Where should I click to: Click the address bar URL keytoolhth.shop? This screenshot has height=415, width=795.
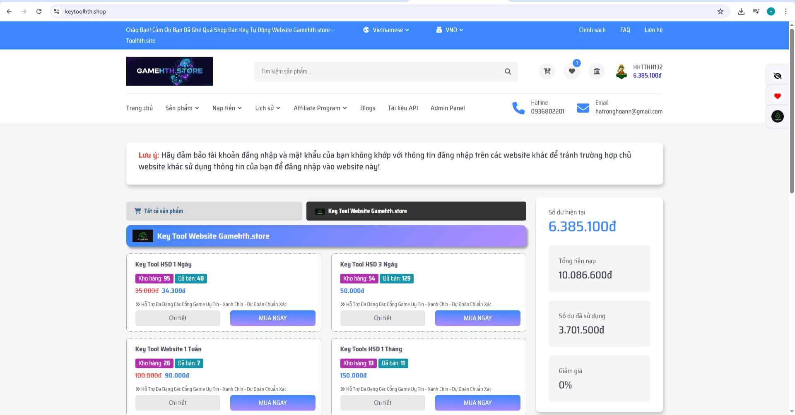tap(86, 12)
